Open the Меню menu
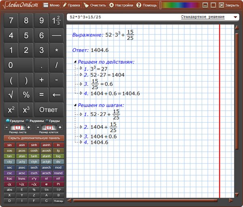 (x=51, y=6)
